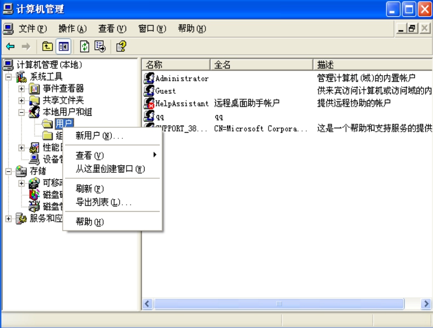Click the 本地用户和组 tree icon
433x328 pixels.
[34, 112]
